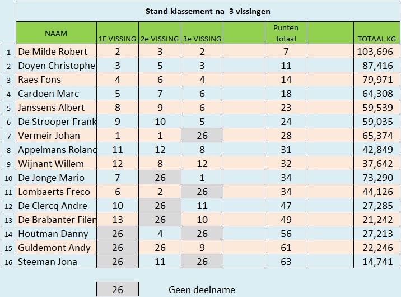401x297 pixels.
Task: Click row number 10 cell
Action: 8,178
